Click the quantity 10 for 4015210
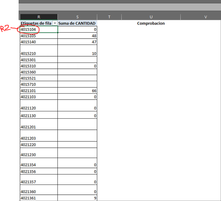This screenshot has height=201, width=221. (77, 51)
